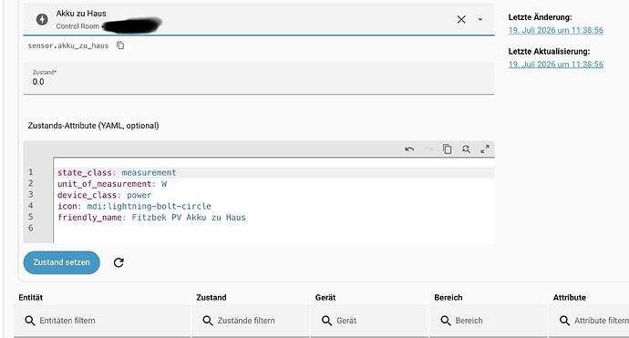Screen dimensions: 629x338
Task: Open the Letzte Aktualisierung timestamp link
Action: click(555, 64)
